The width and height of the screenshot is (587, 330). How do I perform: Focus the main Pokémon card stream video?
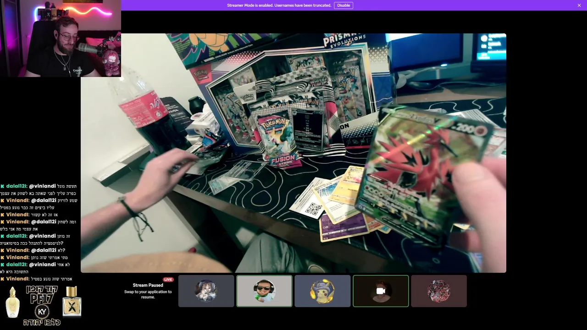293,153
